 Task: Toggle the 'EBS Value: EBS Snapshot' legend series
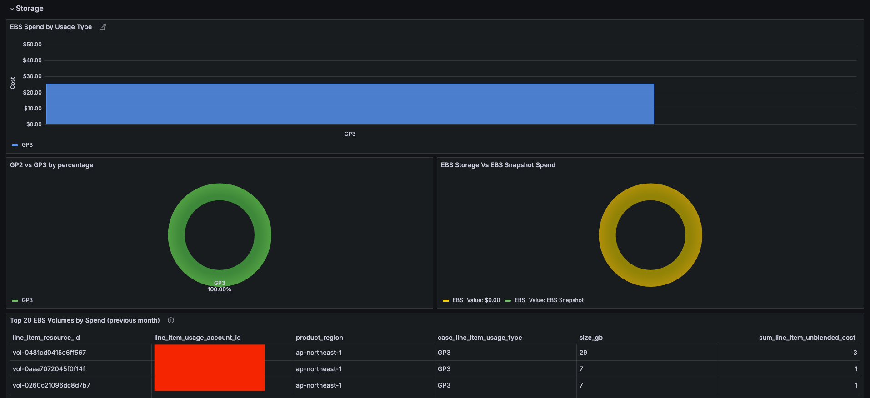click(549, 300)
